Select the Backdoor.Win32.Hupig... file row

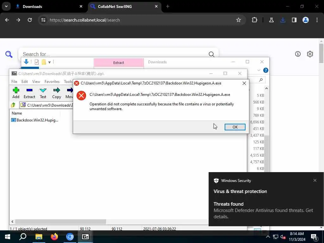point(35,120)
